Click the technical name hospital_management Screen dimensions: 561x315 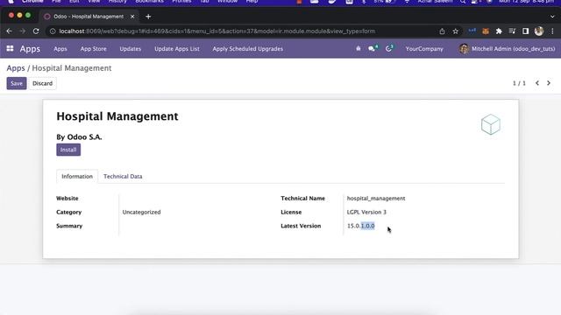point(376,199)
